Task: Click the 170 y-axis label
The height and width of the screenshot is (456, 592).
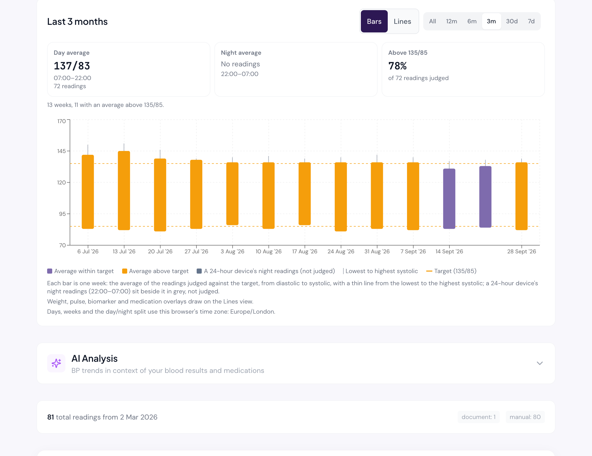Action: point(62,121)
